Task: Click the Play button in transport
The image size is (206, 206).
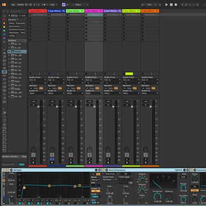Action: (166, 4)
